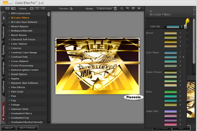Select the Film Effects filter
Viewport: 197px width, 131px height.
click(18, 87)
